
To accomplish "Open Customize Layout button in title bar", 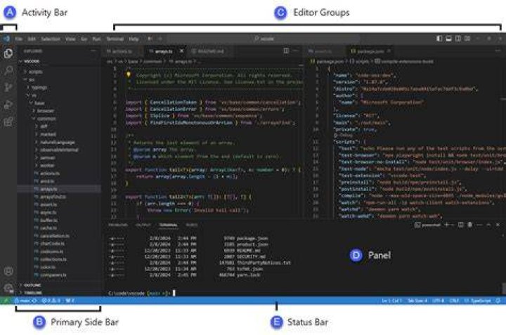I will point(467,39).
